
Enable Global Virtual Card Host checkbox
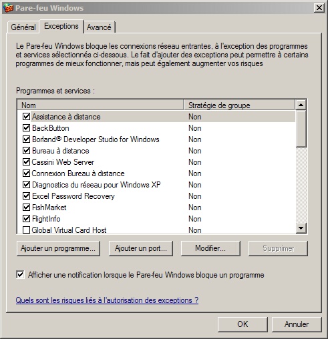(26, 230)
